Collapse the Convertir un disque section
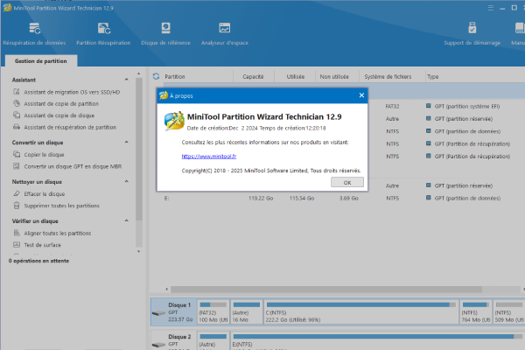Viewport: 525px width, 350px height. pos(127,143)
